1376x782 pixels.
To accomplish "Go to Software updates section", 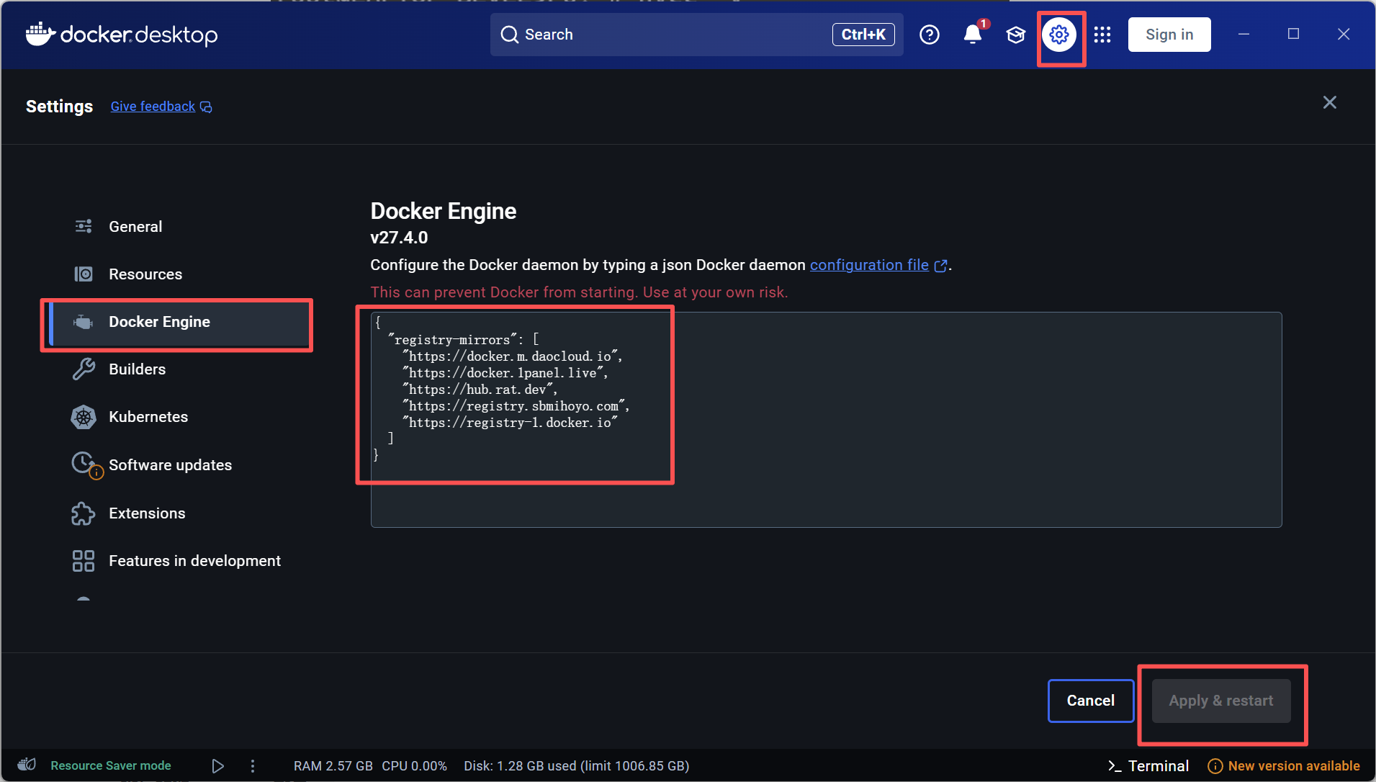I will [x=170, y=465].
